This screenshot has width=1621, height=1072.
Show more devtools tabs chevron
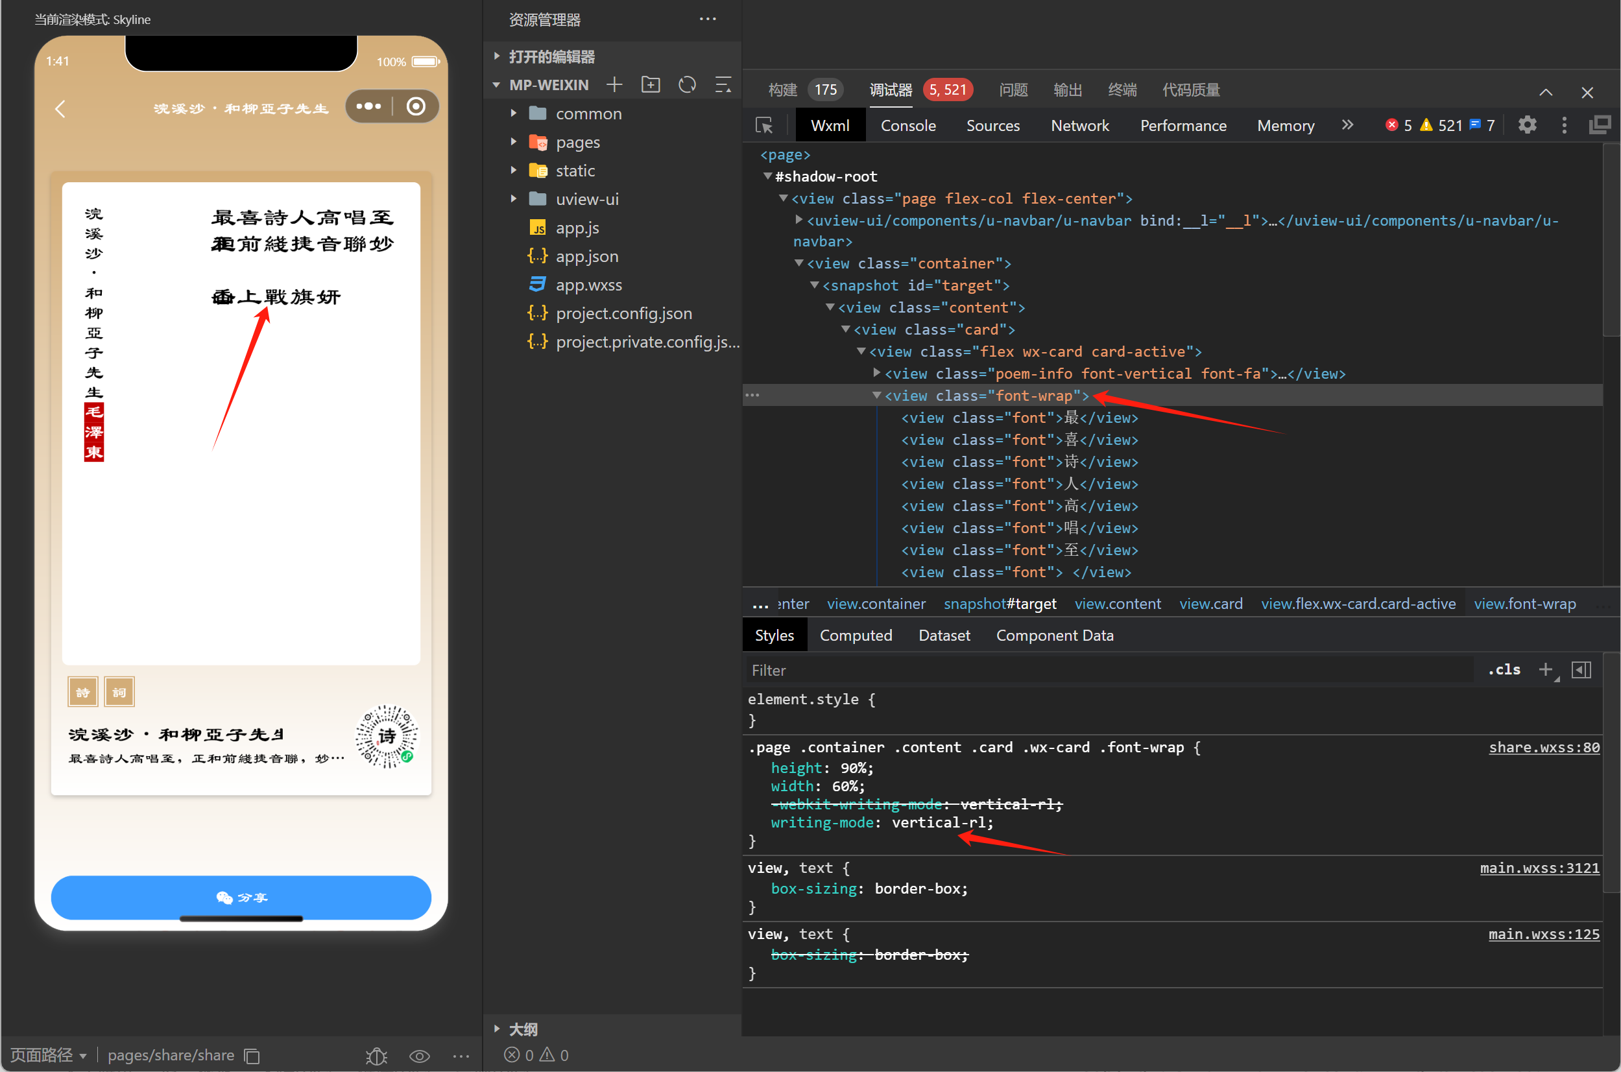point(1347,125)
